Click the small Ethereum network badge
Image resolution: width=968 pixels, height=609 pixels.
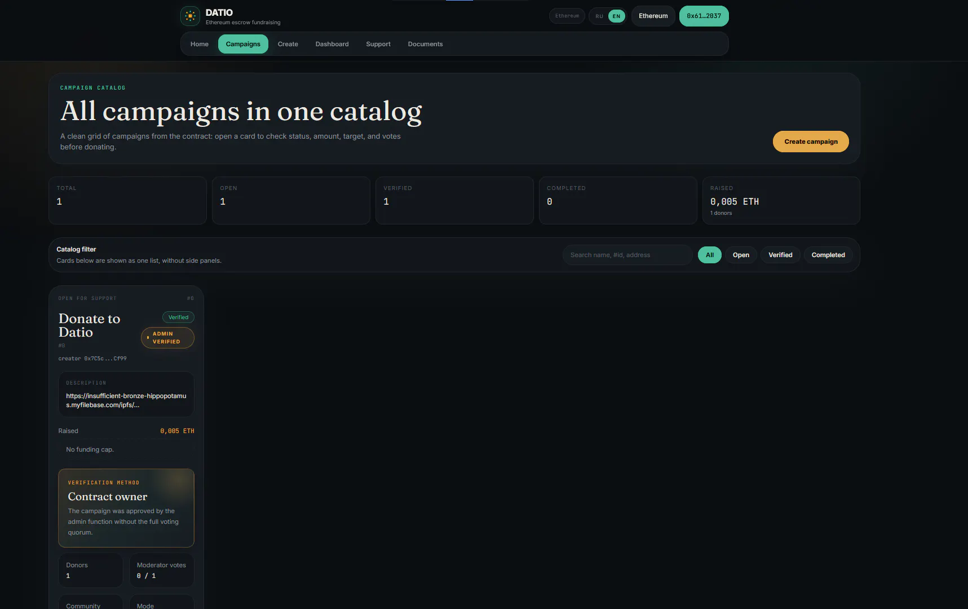[x=567, y=16]
